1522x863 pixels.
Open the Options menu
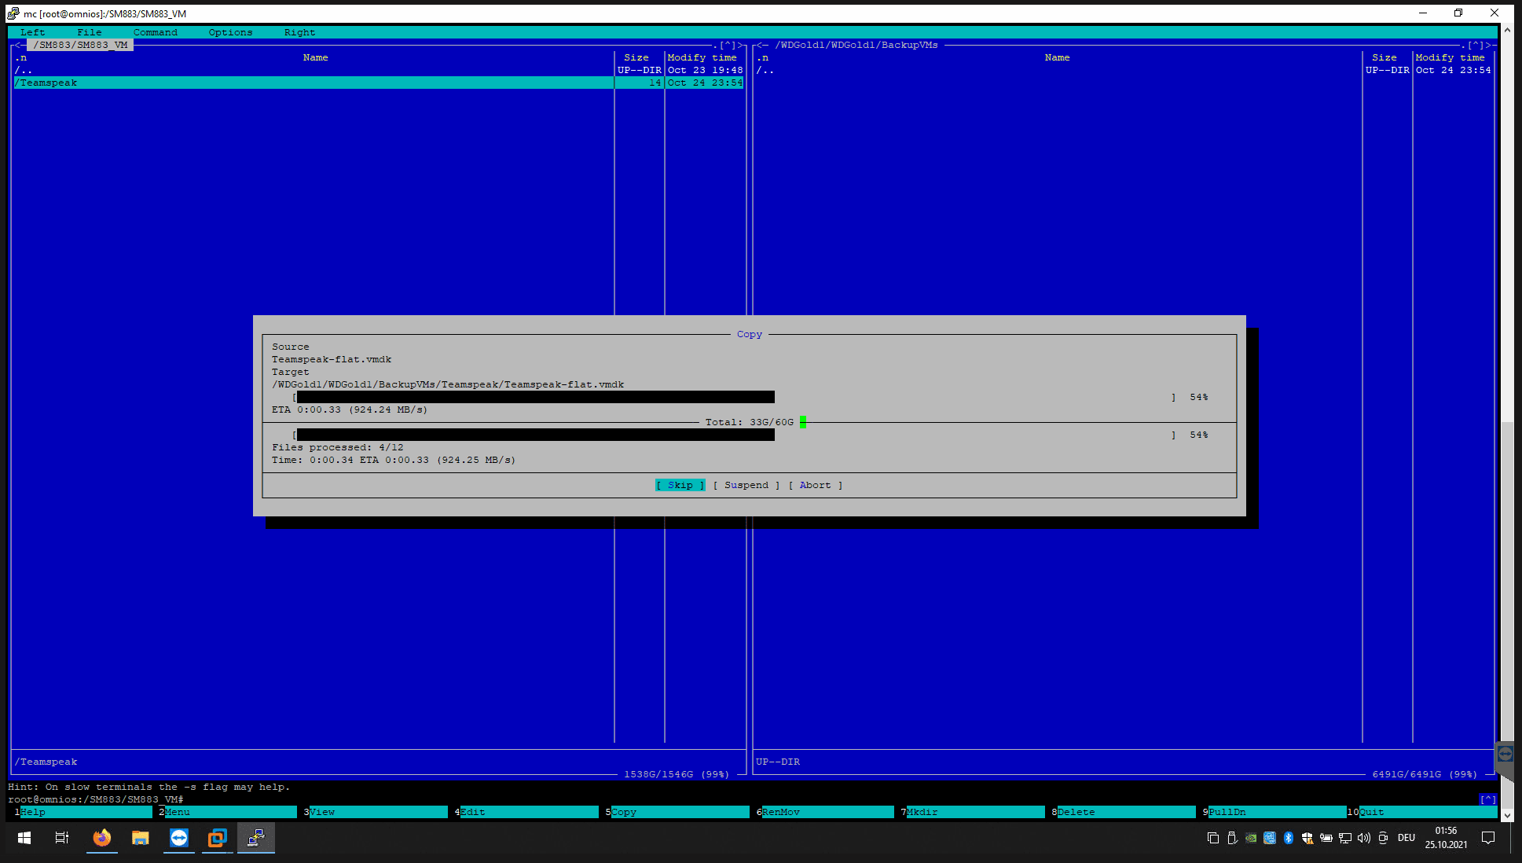coord(231,32)
